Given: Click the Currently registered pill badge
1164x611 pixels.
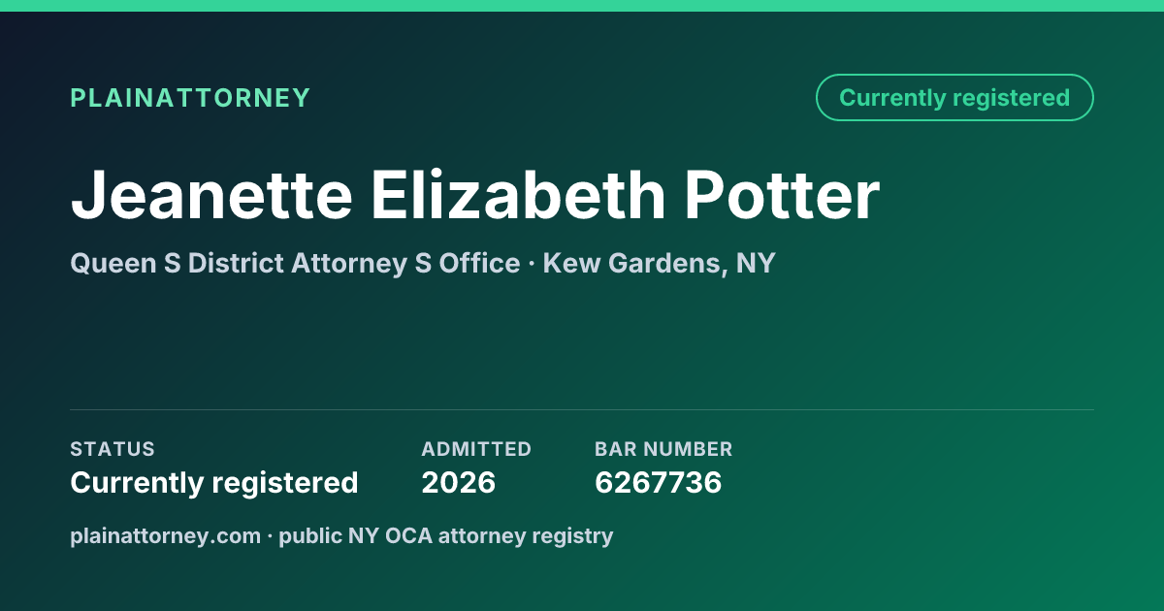Looking at the screenshot, I should coord(954,98).
